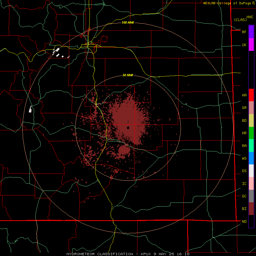The height and width of the screenshot is (256, 256).
Task: Click the '100 NMI' range ring label
Action: click(128, 22)
